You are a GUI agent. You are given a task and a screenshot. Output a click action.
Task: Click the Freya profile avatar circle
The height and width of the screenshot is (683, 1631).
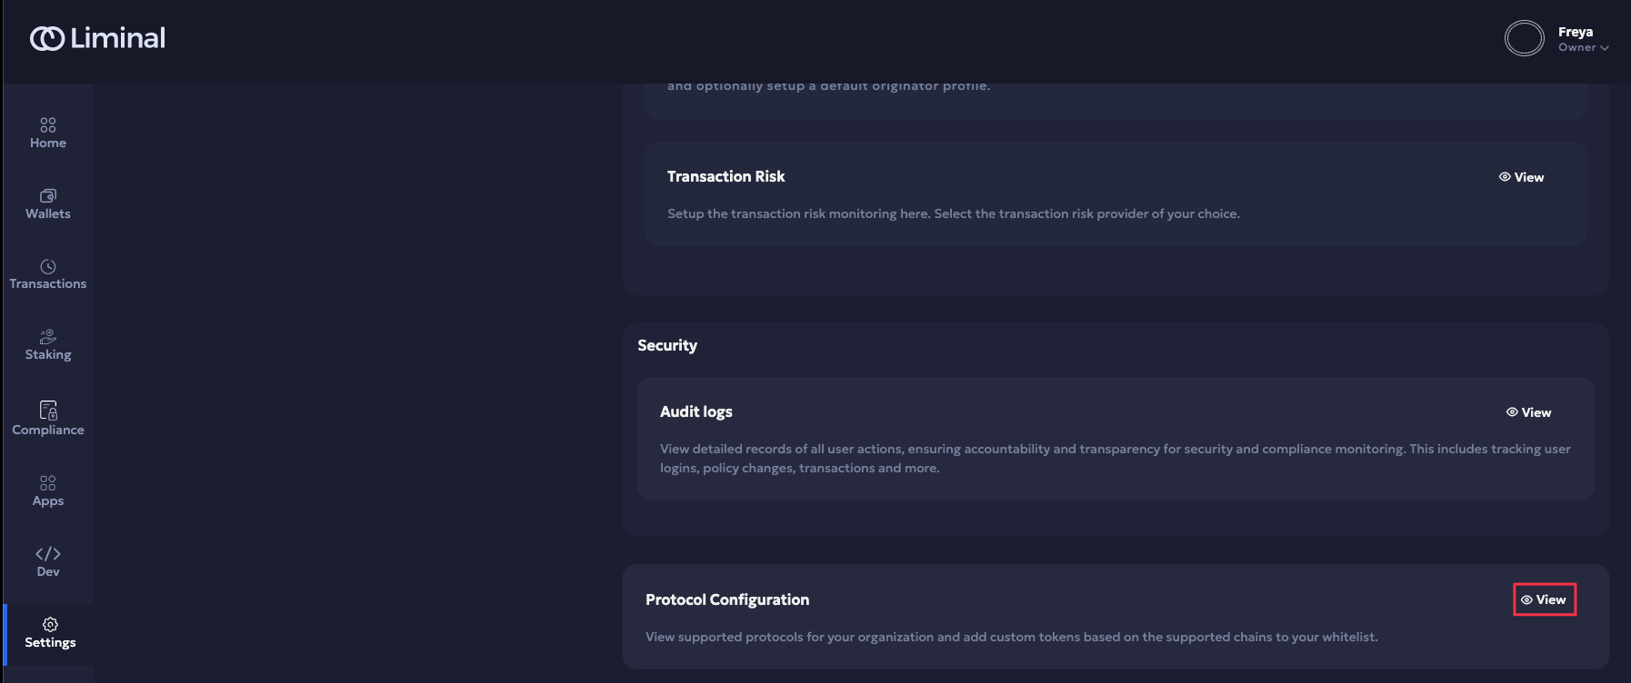click(x=1524, y=38)
